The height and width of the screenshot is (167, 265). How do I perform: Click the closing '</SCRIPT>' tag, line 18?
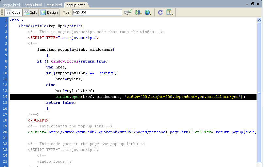pos(38,120)
